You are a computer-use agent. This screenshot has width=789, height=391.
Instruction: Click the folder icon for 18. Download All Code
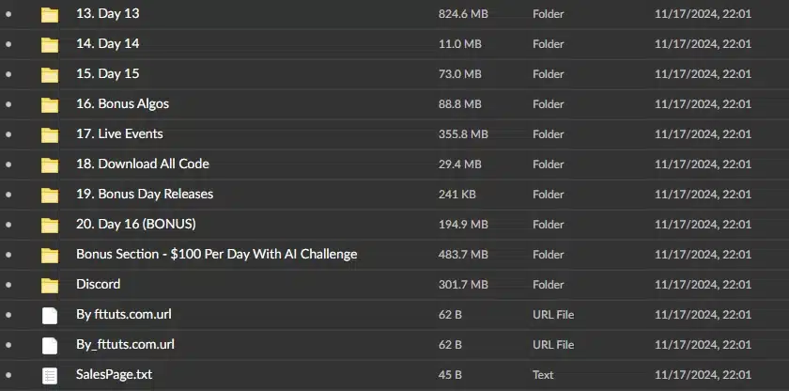pyautogui.click(x=49, y=165)
